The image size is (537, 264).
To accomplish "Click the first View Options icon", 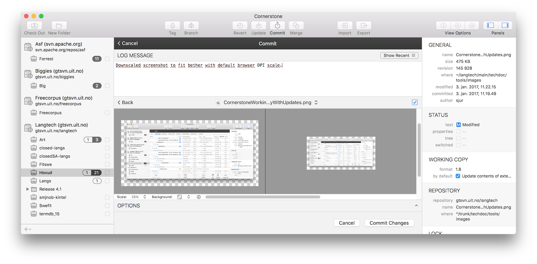I will pyautogui.click(x=443, y=25).
